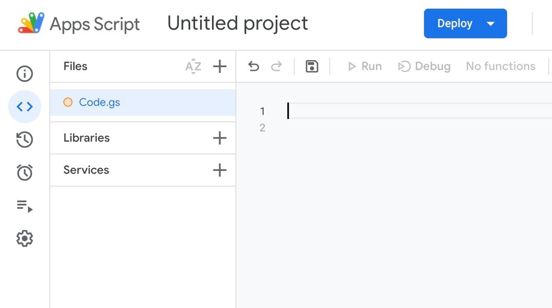The height and width of the screenshot is (308, 552).
Task: Open the Overview info icon
Action: coord(25,74)
